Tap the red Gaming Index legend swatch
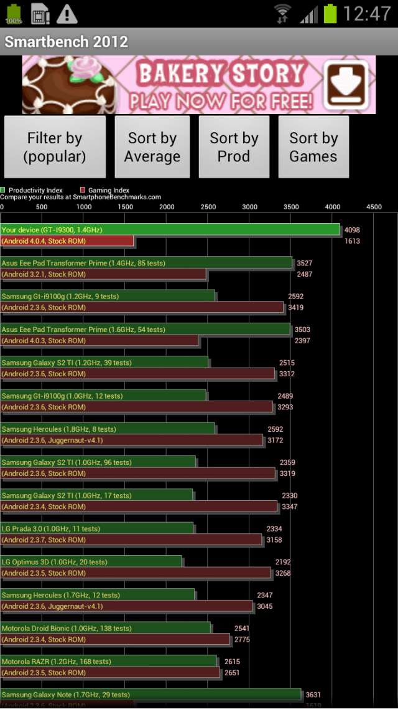The image size is (398, 709). coord(82,190)
